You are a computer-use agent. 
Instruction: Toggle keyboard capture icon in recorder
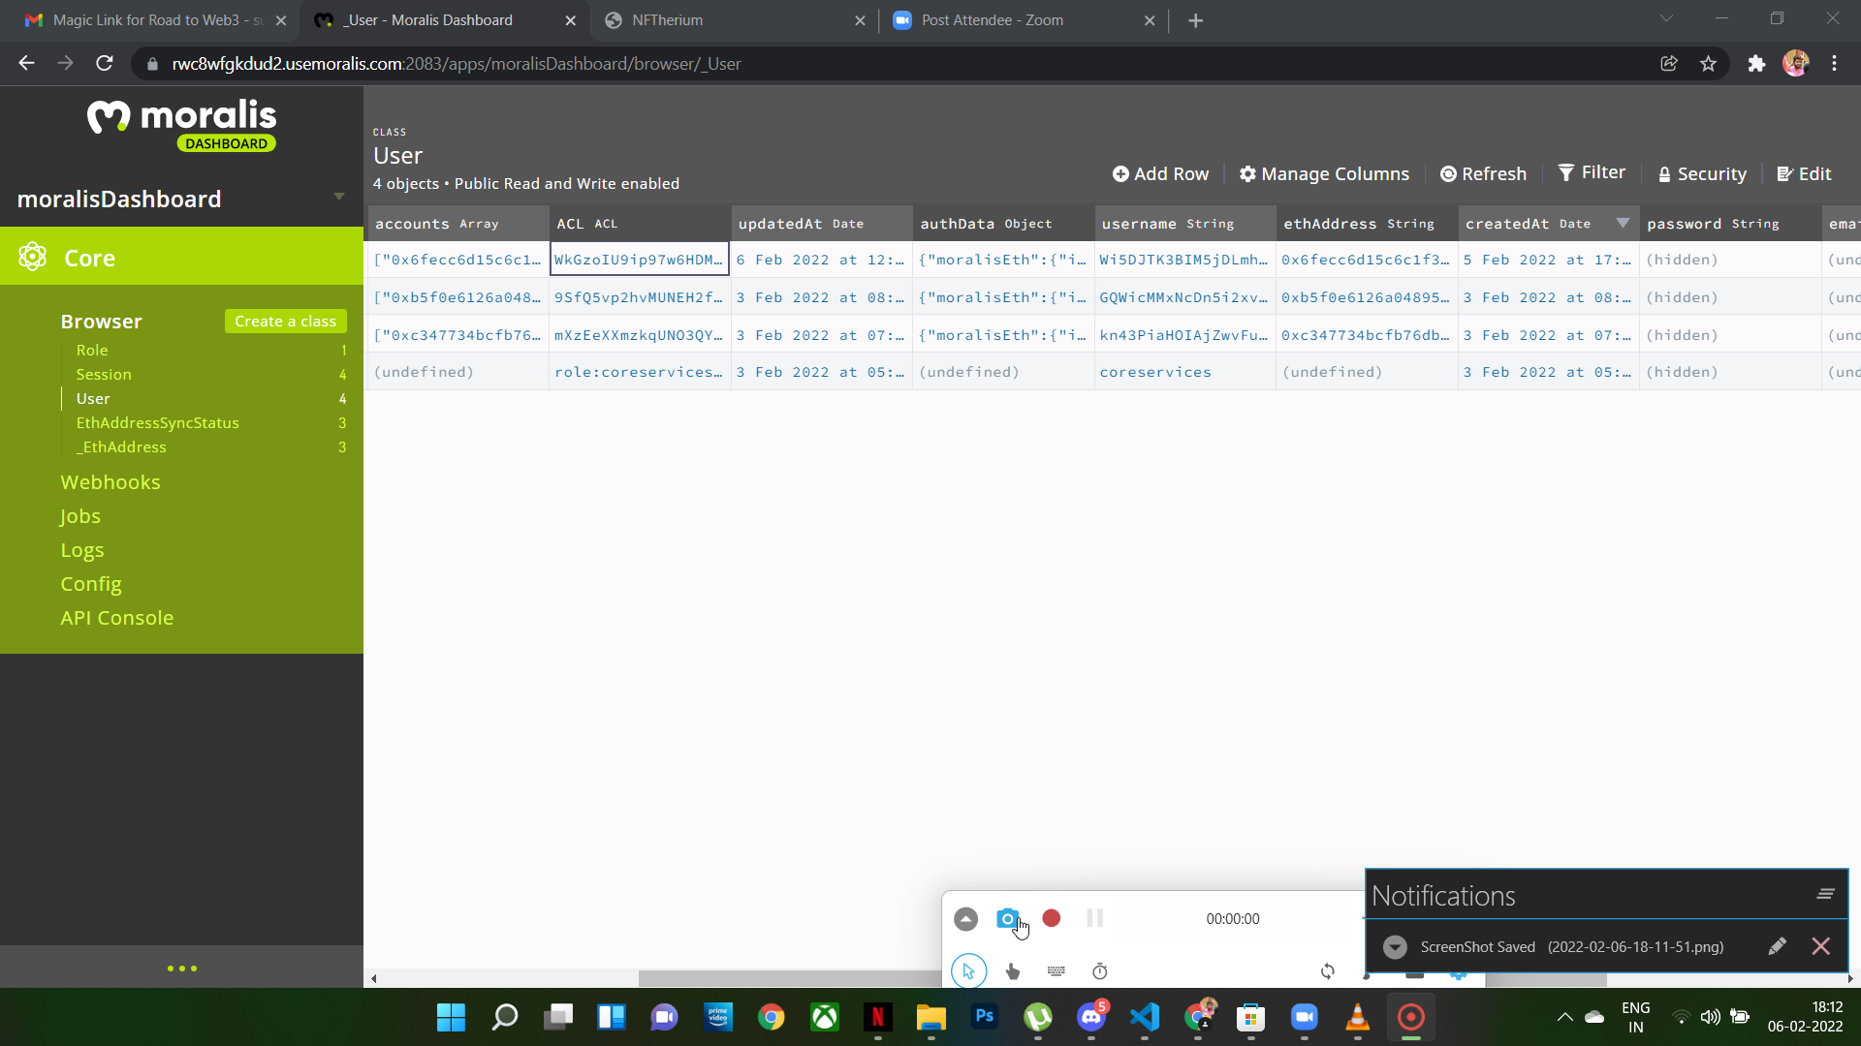[1057, 971]
